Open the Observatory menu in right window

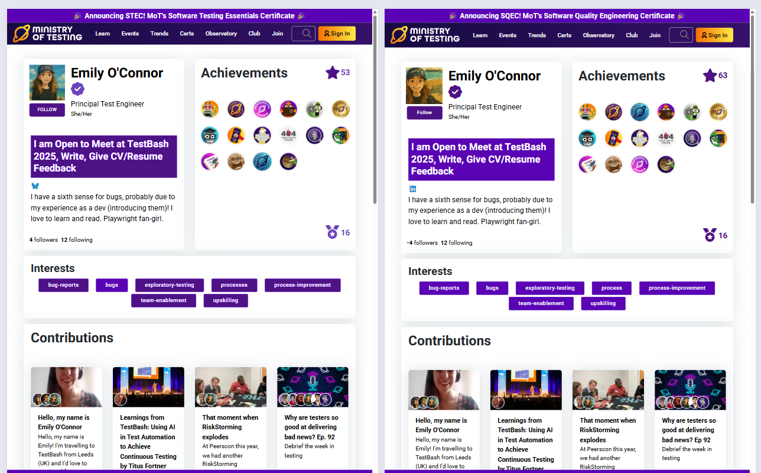[x=599, y=35]
